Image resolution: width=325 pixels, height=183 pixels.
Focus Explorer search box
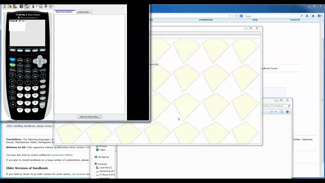click(276, 106)
